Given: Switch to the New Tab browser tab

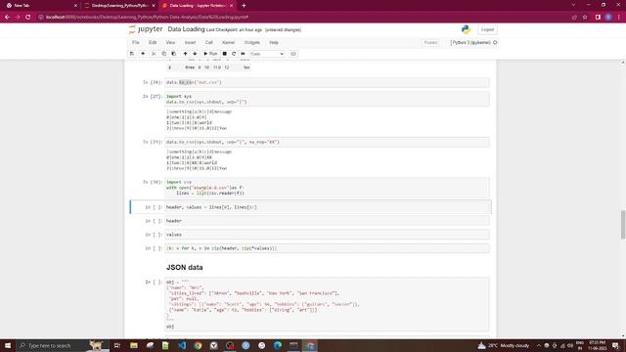Looking at the screenshot, I should click(x=40, y=6).
